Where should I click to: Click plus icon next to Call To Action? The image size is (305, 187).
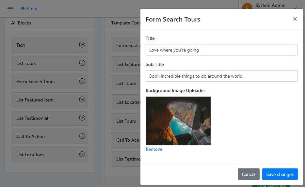pos(82,136)
